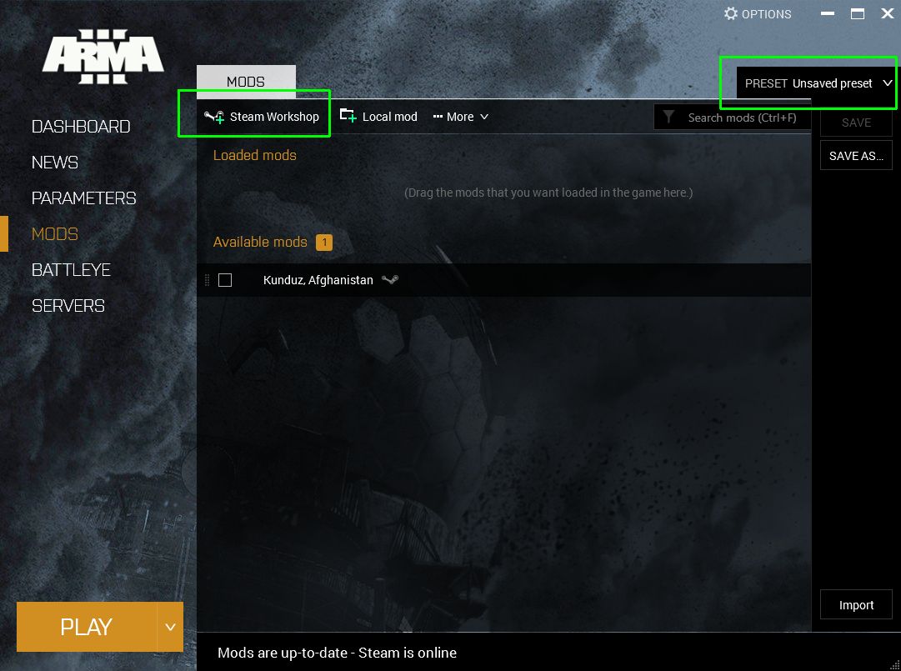This screenshot has height=671, width=901.
Task: Expand the Preset dropdown
Action: (x=887, y=83)
